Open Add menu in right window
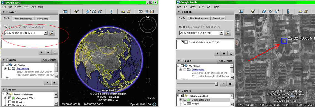 (209, 7)
